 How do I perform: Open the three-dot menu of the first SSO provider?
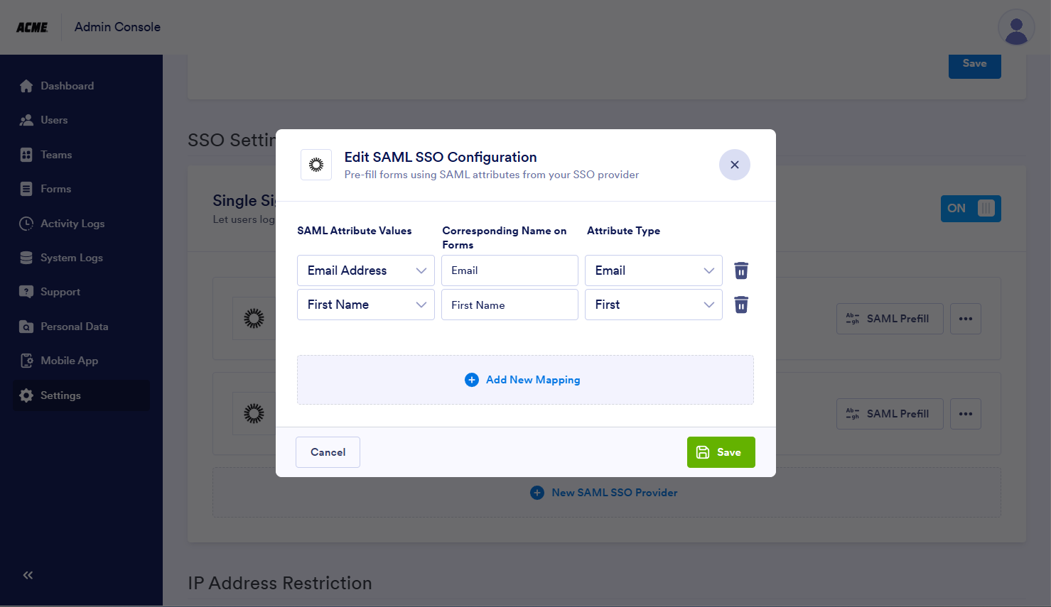[965, 319]
